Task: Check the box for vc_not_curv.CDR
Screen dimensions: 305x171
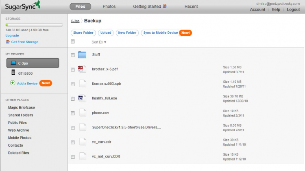Action: click(73, 157)
